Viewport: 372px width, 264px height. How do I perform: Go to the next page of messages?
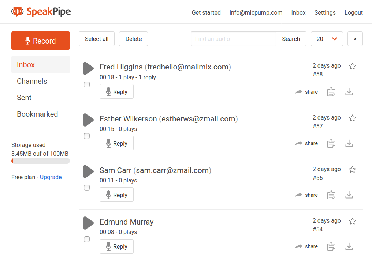click(355, 39)
